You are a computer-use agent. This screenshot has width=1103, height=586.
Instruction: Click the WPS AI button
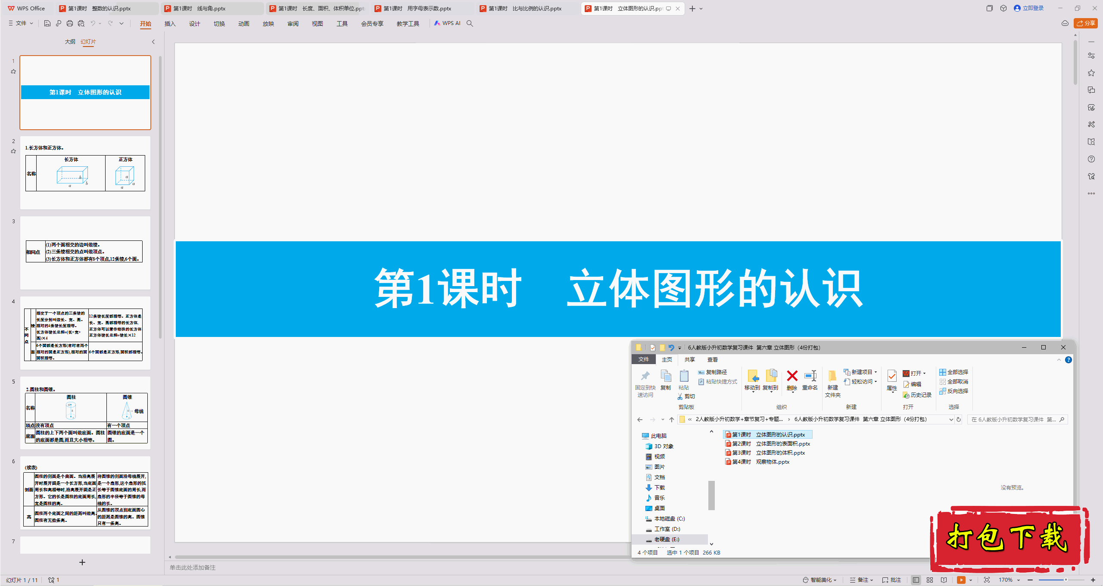pyautogui.click(x=447, y=23)
